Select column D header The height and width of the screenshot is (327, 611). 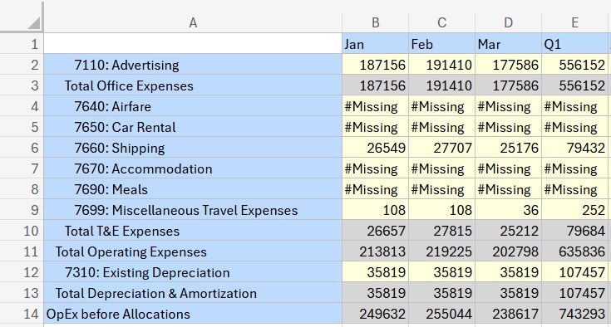coord(508,23)
